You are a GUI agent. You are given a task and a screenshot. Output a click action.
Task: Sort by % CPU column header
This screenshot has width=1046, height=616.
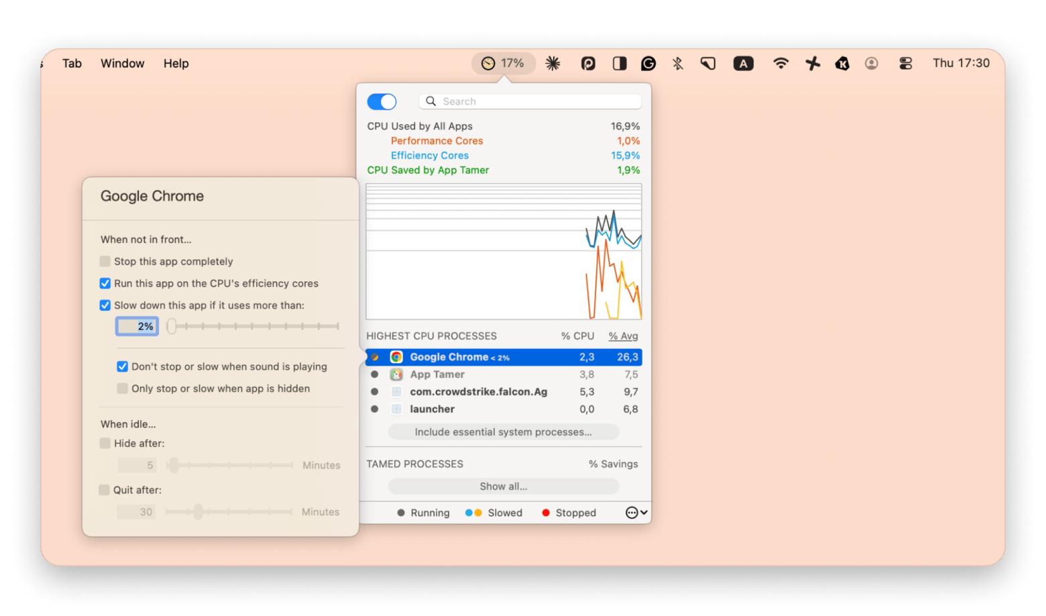coord(578,336)
